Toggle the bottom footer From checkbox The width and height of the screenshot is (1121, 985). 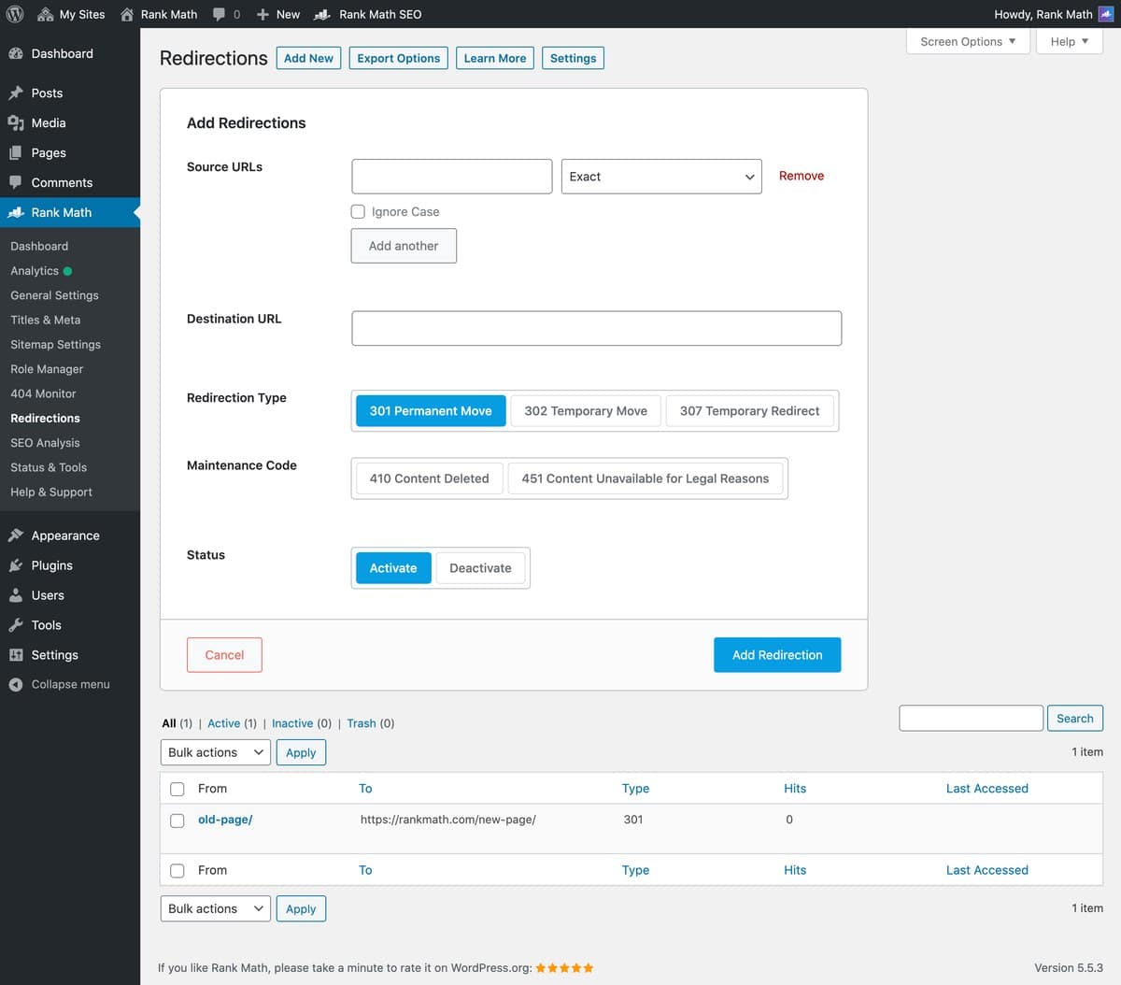[177, 870]
